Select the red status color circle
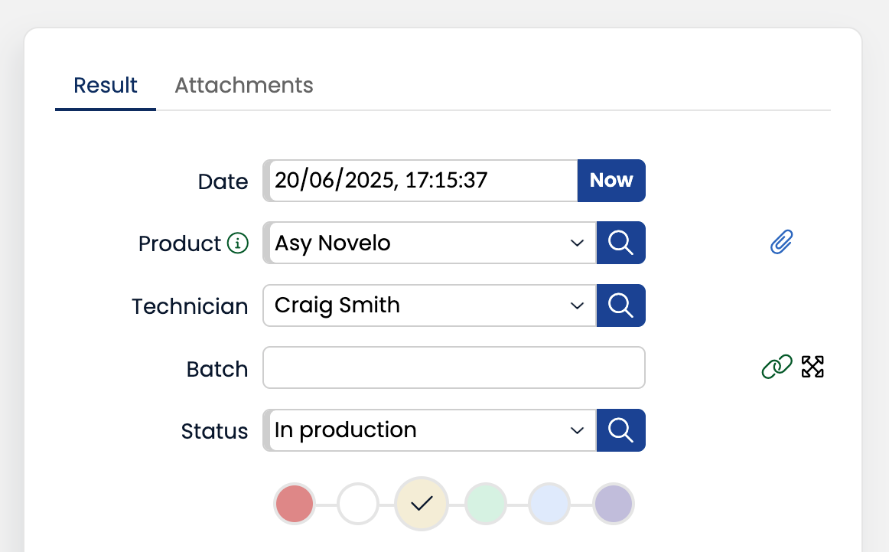The image size is (889, 552). (295, 504)
